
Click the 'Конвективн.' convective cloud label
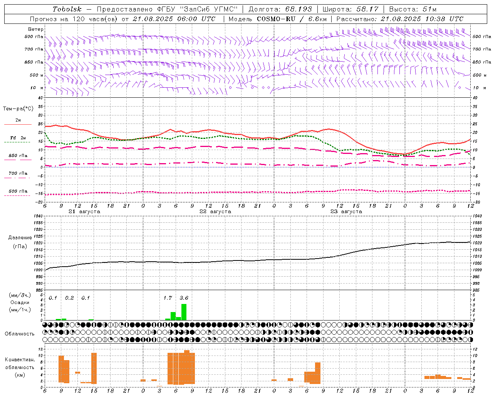pos(20,360)
